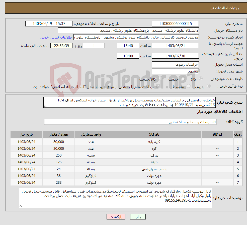This screenshot has width=247, height=225.
Task: Click the general description text area
Action: click(129, 102)
